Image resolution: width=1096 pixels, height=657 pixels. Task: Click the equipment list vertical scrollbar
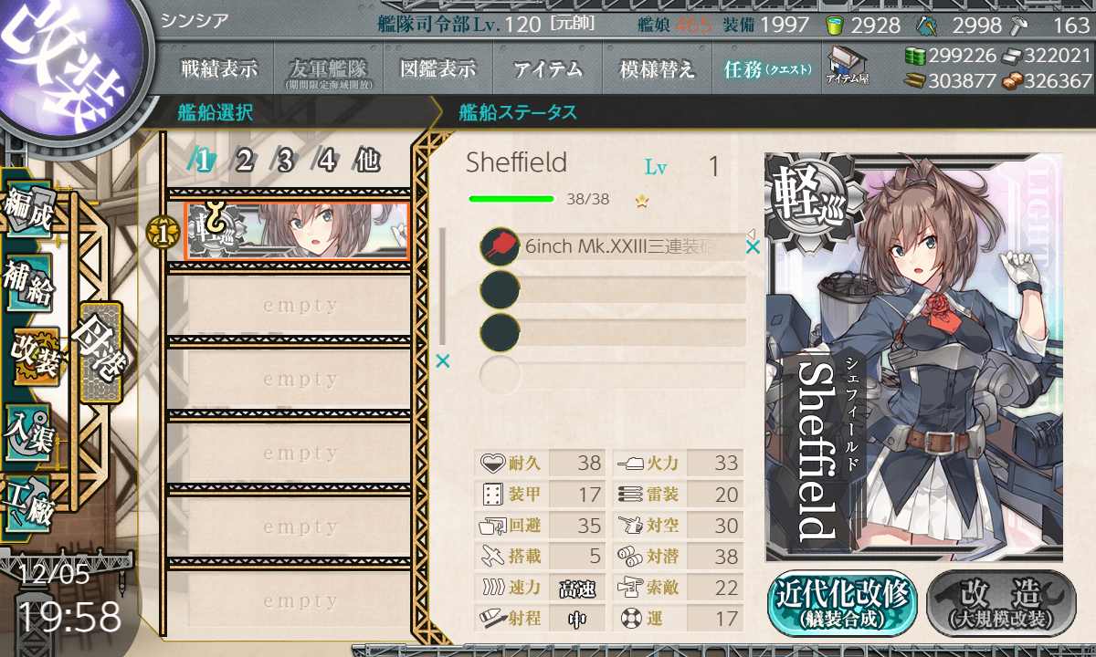tap(443, 286)
